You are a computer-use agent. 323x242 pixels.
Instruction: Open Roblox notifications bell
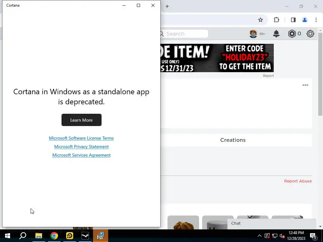(276, 34)
